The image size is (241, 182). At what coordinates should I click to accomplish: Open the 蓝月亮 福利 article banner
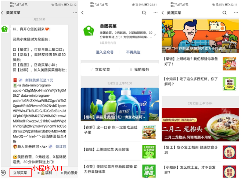click(x=120, y=104)
